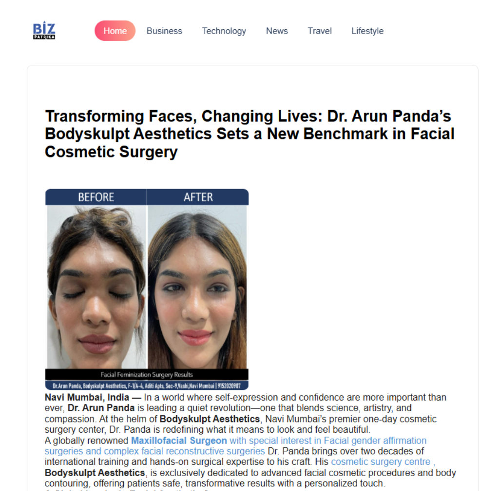Select News in the navigation bar
This screenshot has width=499, height=499.
(x=277, y=31)
